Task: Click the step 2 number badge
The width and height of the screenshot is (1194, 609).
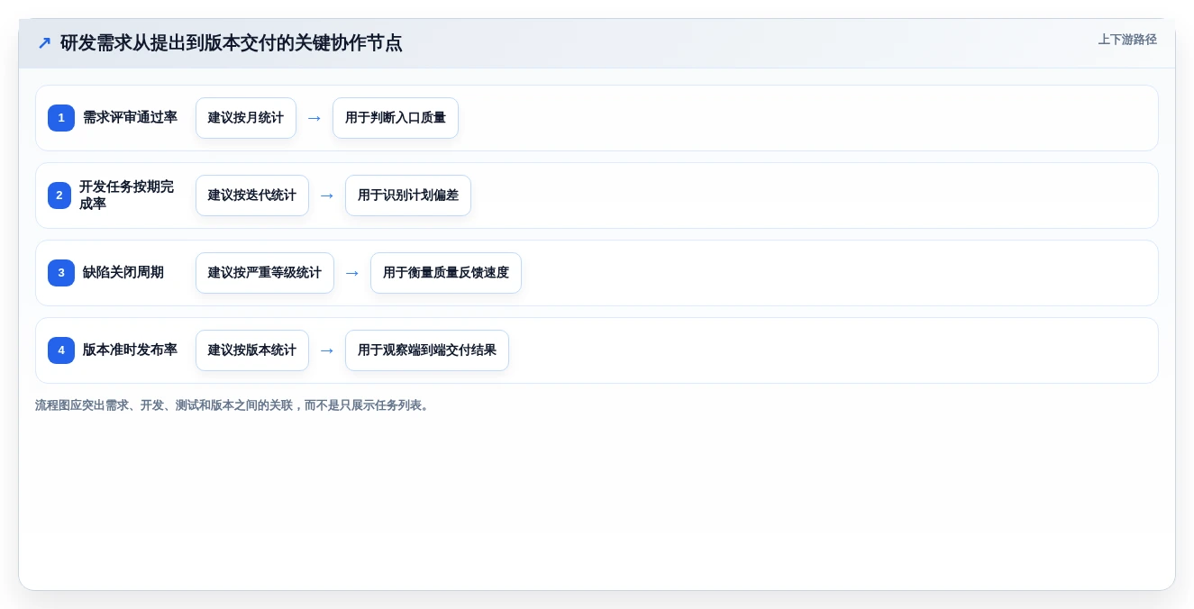Action: click(59, 195)
